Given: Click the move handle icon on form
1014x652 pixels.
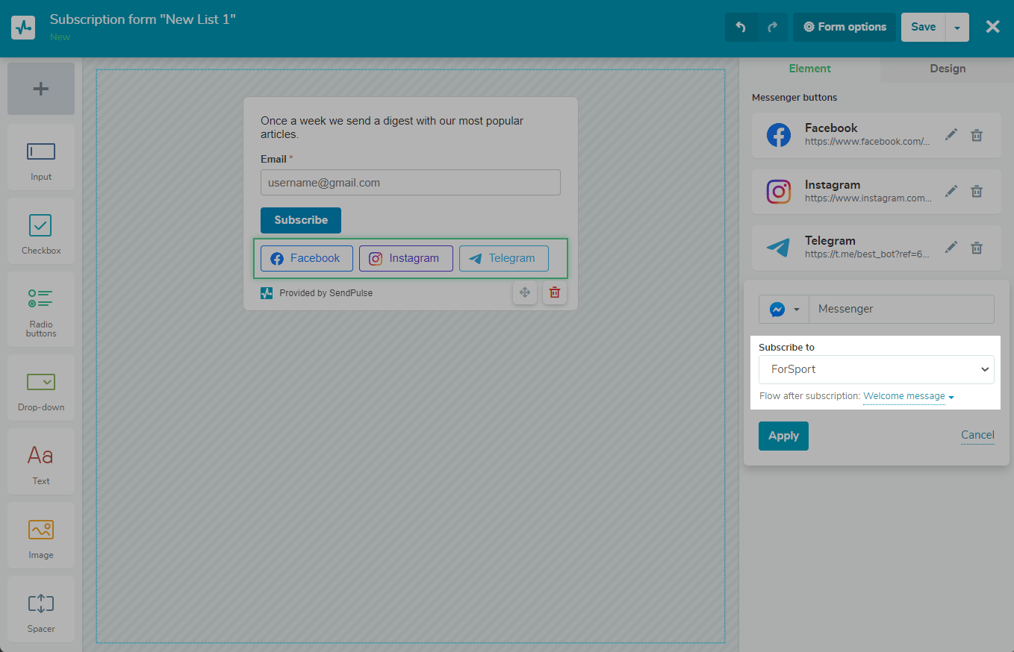Looking at the screenshot, I should 524,292.
